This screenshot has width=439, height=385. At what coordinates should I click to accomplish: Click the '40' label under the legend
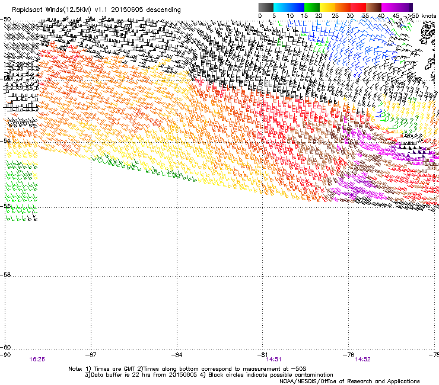coord(381,16)
